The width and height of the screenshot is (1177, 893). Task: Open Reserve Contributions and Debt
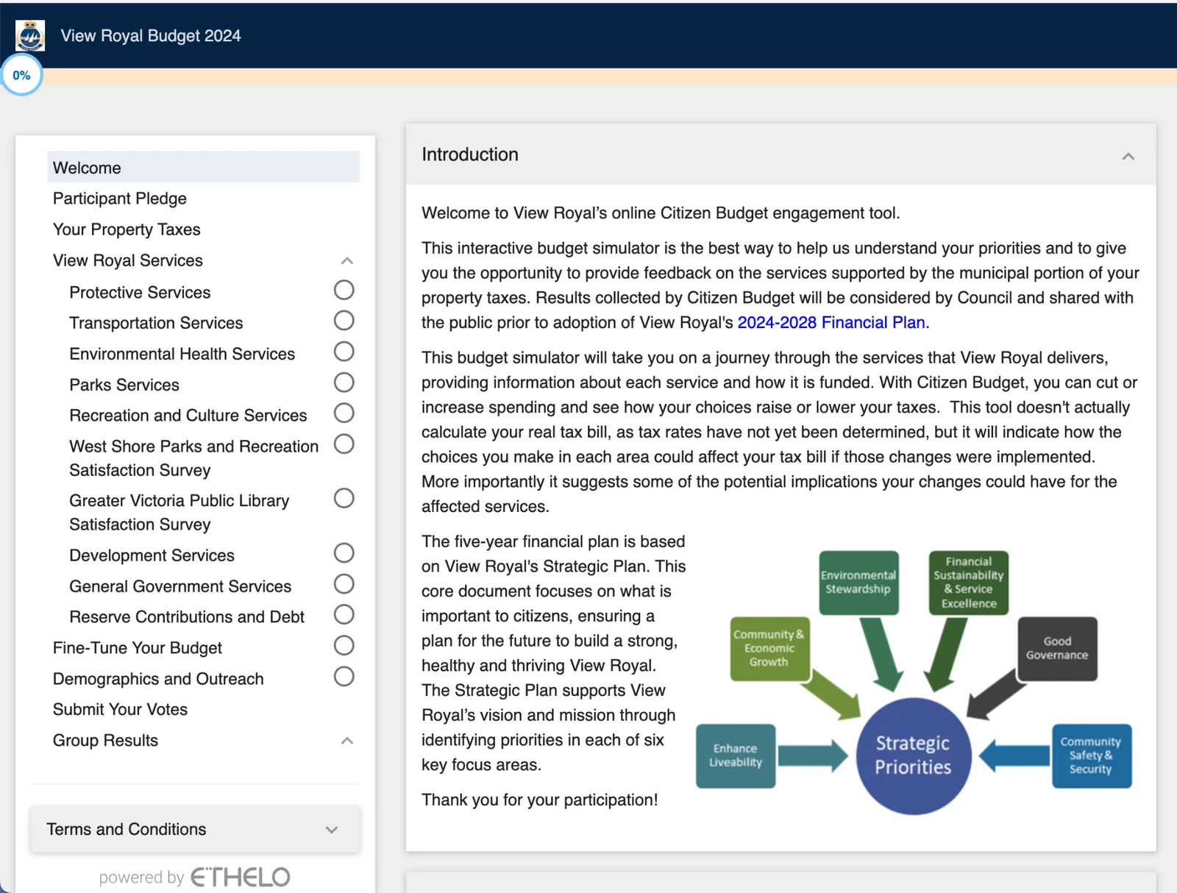click(x=187, y=617)
